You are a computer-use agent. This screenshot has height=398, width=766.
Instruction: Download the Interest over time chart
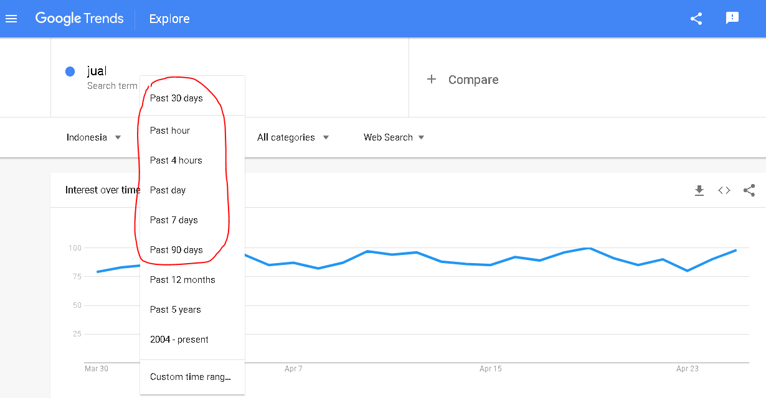[699, 190]
